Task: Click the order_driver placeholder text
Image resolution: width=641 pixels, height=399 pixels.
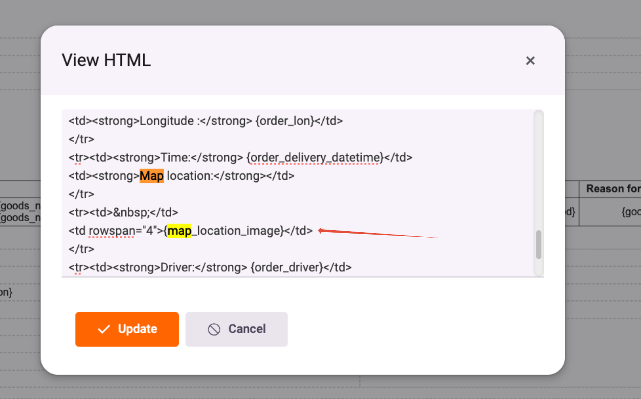Action: pyautogui.click(x=287, y=267)
